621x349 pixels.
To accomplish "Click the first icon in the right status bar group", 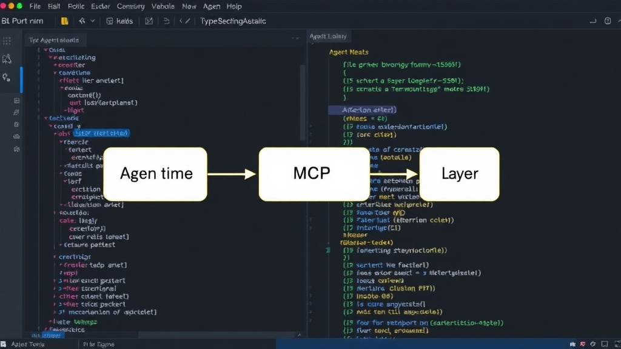I will click(572, 344).
